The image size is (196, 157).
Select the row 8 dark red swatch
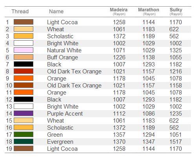(24, 71)
